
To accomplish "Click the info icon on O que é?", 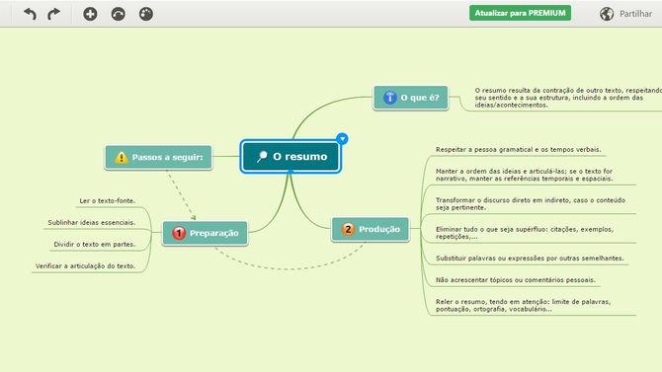I will click(389, 98).
